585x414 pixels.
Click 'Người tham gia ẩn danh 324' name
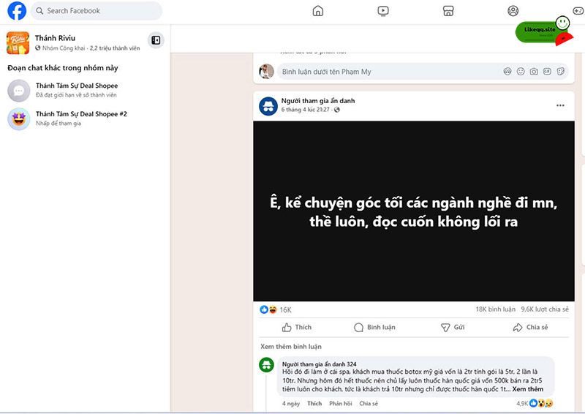319,364
